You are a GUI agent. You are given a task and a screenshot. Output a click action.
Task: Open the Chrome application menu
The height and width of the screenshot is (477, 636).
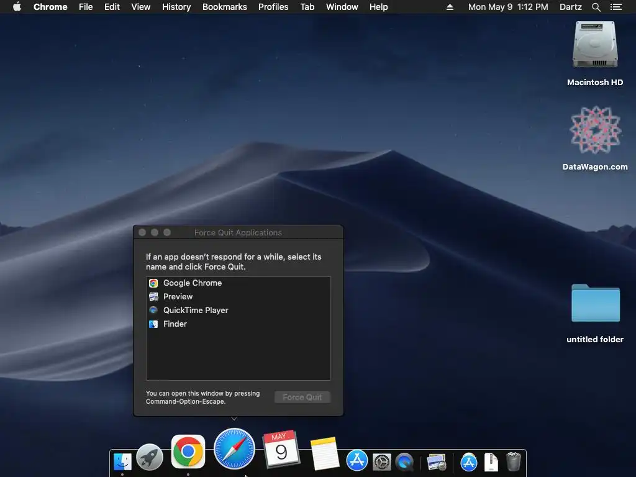click(x=50, y=7)
